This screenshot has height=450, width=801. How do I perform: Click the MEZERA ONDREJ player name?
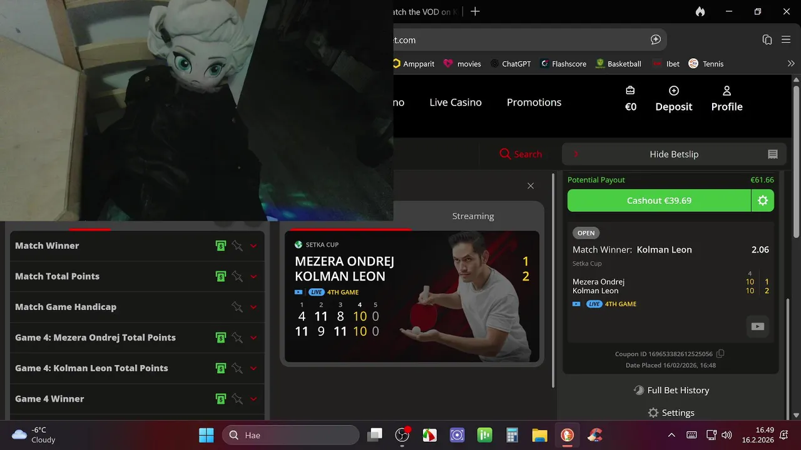coord(344,261)
